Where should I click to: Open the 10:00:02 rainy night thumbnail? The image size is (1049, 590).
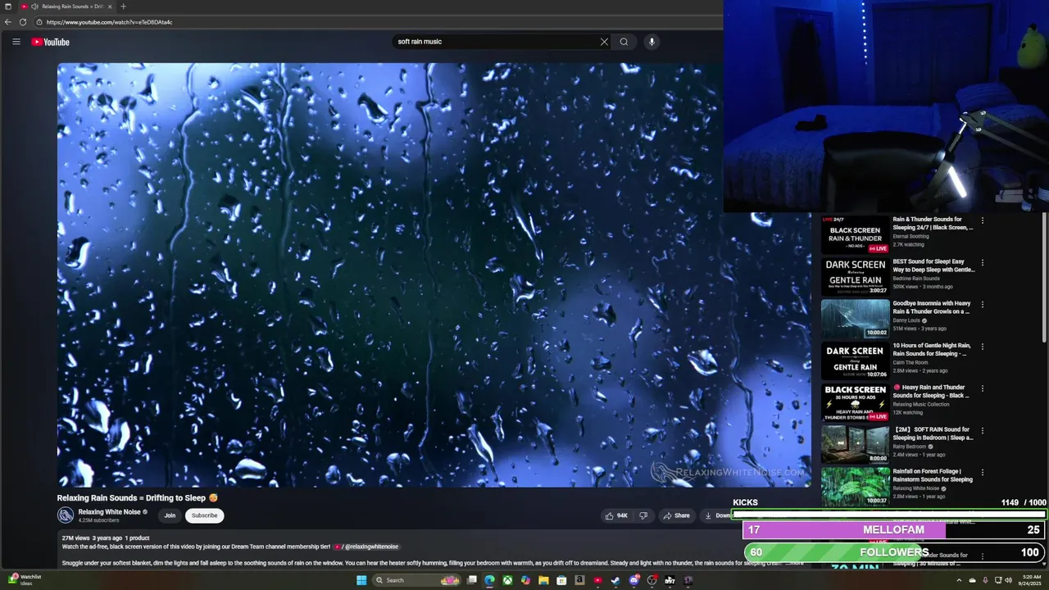856,318
